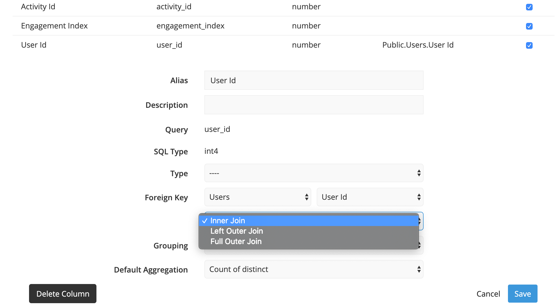Click the engagement_index column name

(x=190, y=26)
